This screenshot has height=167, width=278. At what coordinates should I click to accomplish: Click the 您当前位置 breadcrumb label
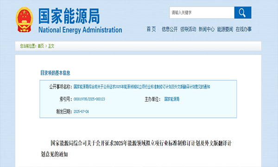pos(28,46)
